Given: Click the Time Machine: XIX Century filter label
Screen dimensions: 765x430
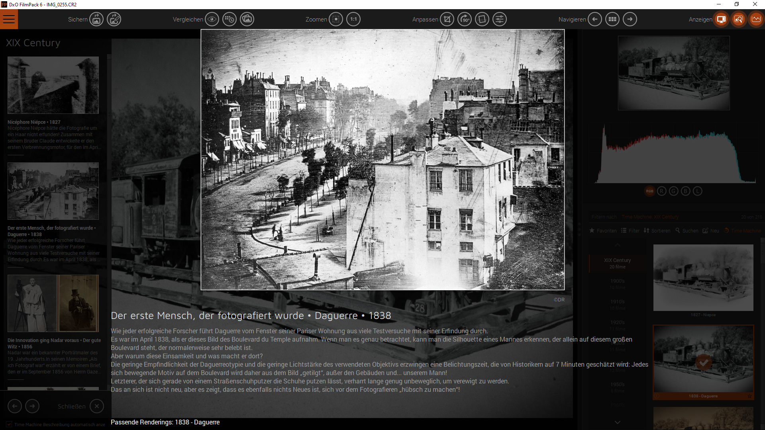Looking at the screenshot, I should 650,217.
